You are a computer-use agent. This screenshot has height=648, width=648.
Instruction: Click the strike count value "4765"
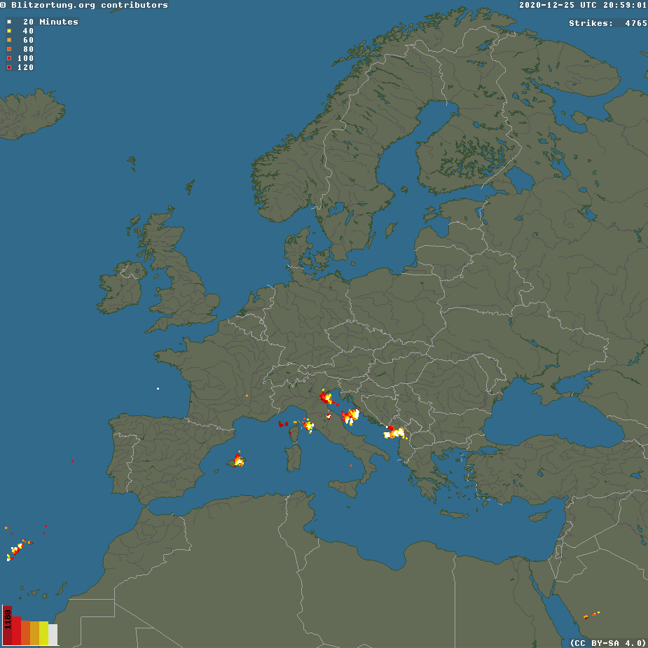(635, 23)
